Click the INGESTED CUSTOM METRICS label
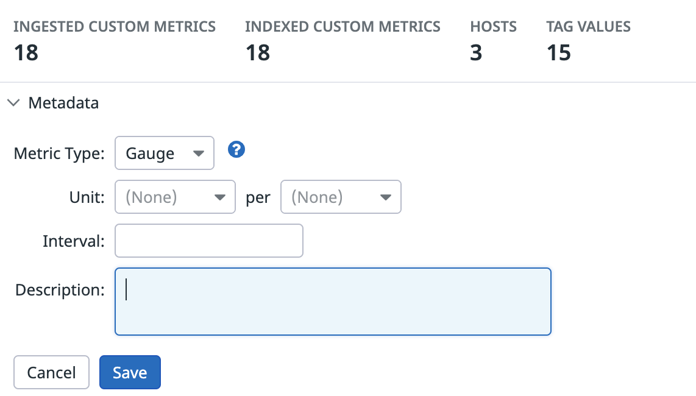 (x=115, y=27)
